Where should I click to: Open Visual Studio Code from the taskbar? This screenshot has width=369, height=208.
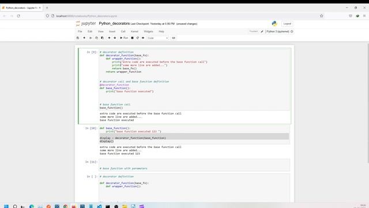[x=99, y=206]
